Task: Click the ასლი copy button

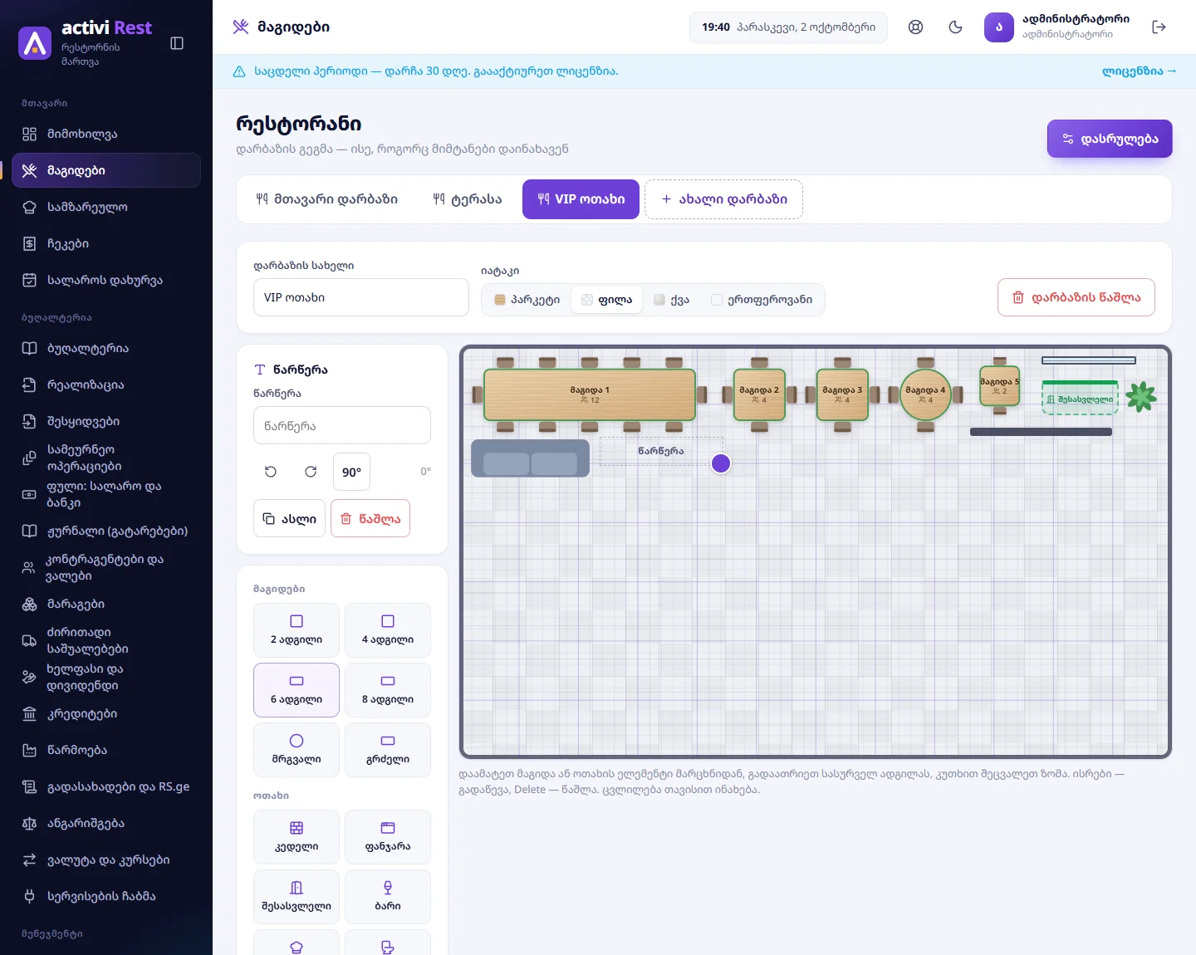Action: pyautogui.click(x=289, y=518)
